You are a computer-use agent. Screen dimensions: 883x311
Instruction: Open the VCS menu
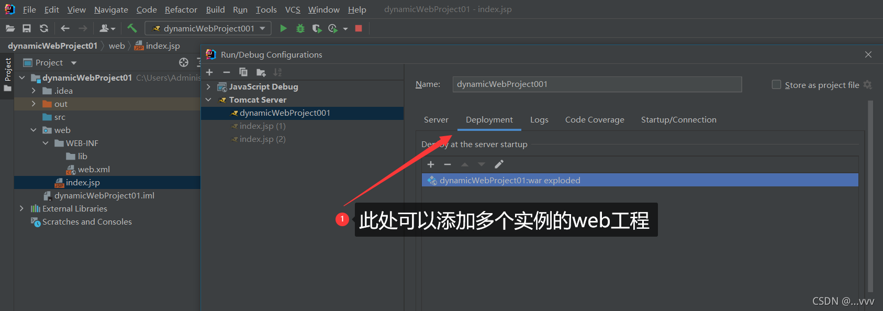[x=293, y=9]
